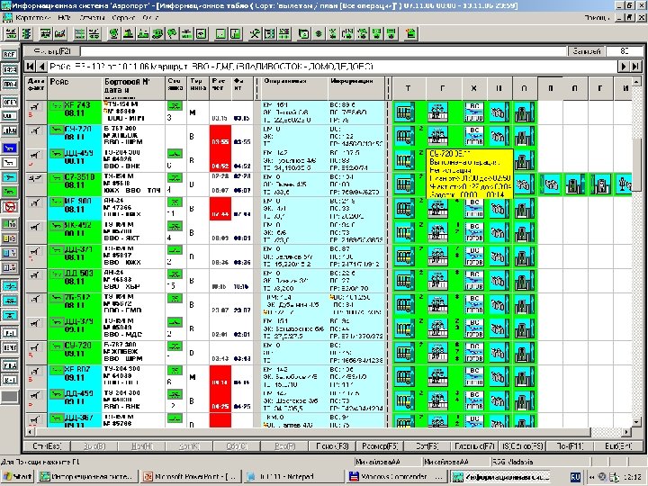Select flight XF 807 09.11 cell

(x=75, y=377)
